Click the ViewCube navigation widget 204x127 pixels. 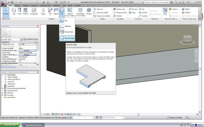(187, 39)
